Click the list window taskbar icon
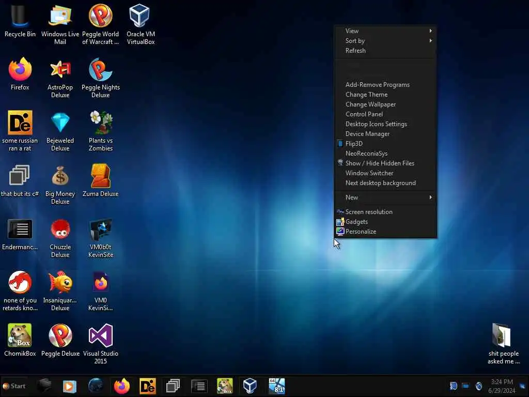529x397 pixels. 199,386
